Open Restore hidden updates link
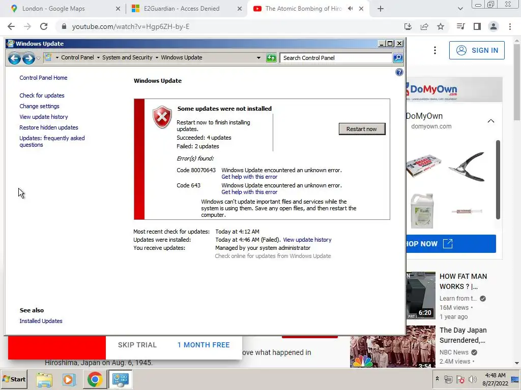 48,127
